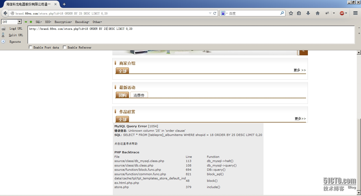Go to the home page icon

pyautogui.click(x=318, y=13)
